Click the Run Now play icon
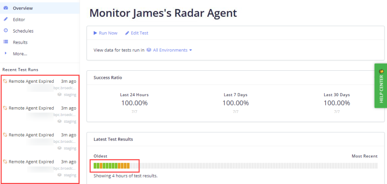This screenshot has height=184, width=387. coord(95,33)
